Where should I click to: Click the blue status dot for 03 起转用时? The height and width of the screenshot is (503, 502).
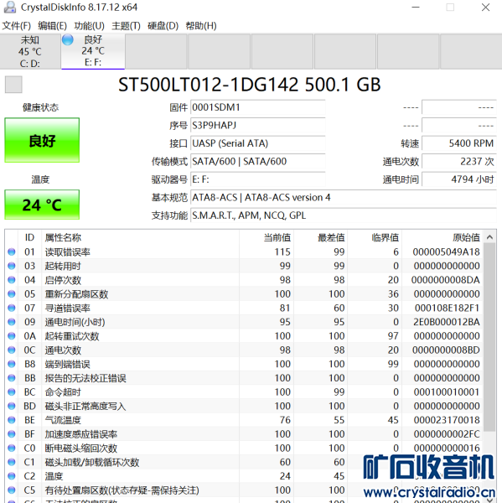coord(12,266)
